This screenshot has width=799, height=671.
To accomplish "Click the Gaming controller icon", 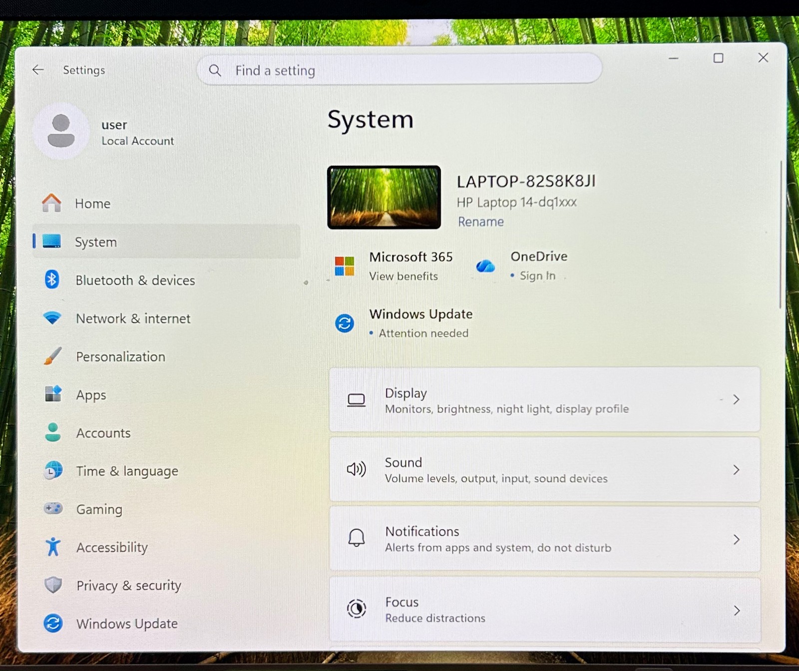I will coord(53,508).
